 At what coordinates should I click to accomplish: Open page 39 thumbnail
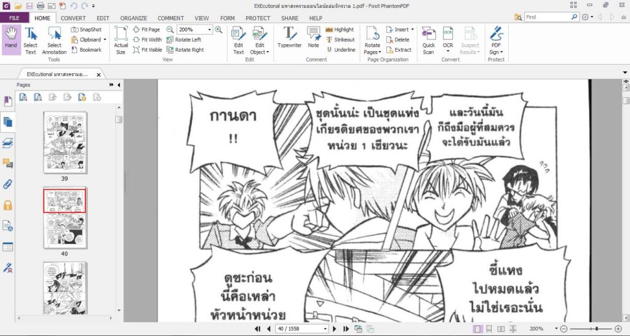click(65, 143)
